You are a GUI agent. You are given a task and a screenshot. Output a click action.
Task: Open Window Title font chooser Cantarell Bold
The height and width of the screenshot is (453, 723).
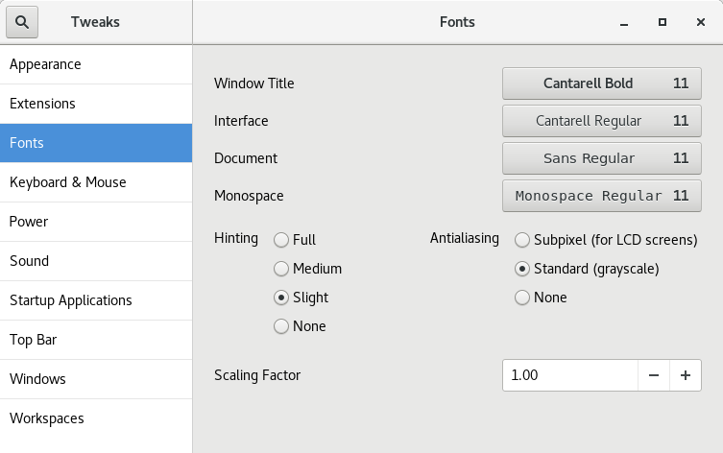(602, 83)
